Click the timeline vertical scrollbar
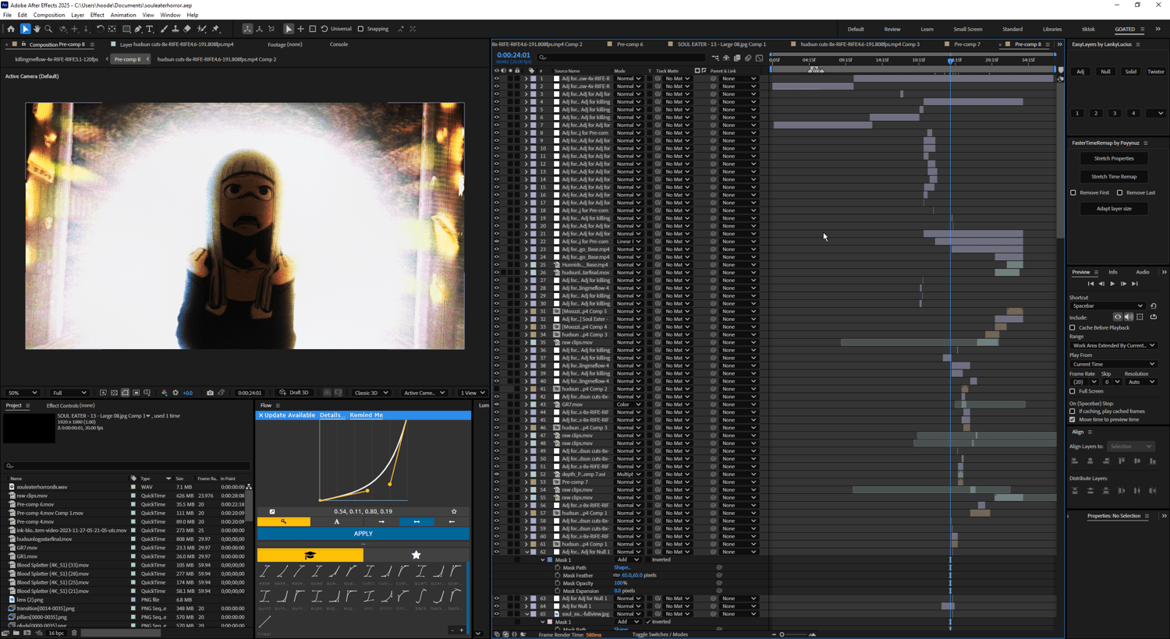The height and width of the screenshot is (639, 1170). (x=1059, y=160)
